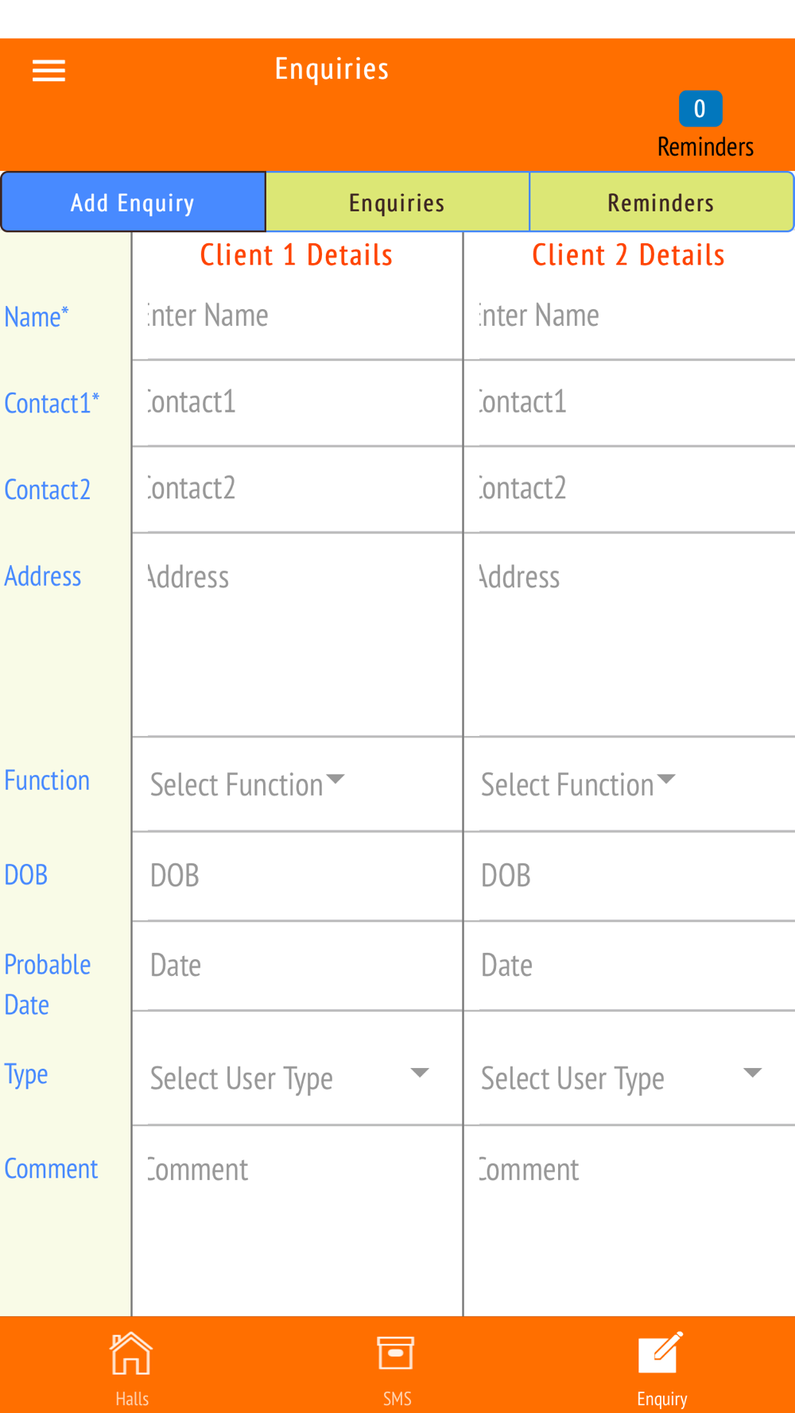Viewport: 795px width, 1413px height.
Task: Tap the Enquiry pencil icon
Action: pyautogui.click(x=661, y=1353)
